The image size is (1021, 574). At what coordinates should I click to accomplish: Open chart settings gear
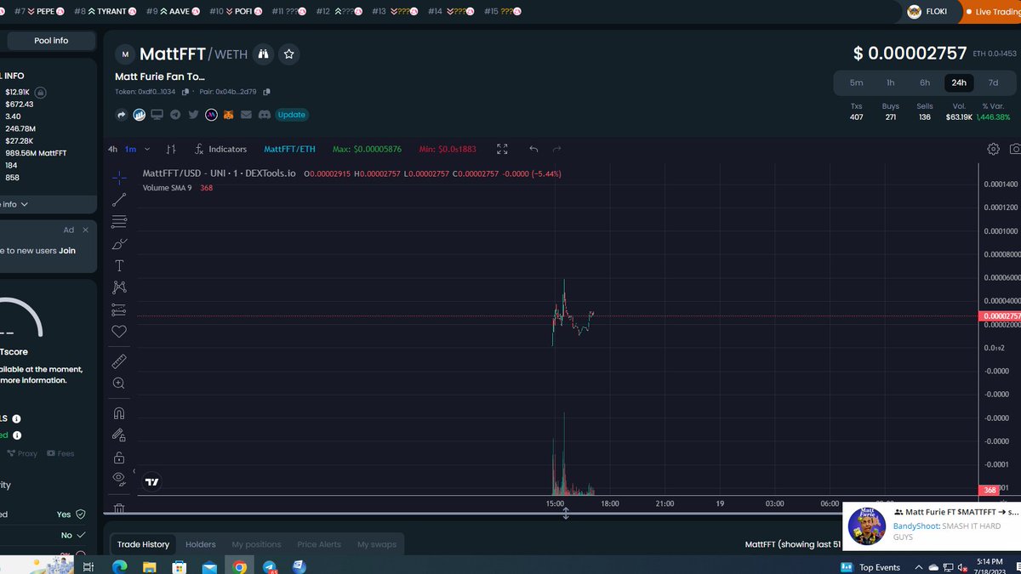click(993, 149)
